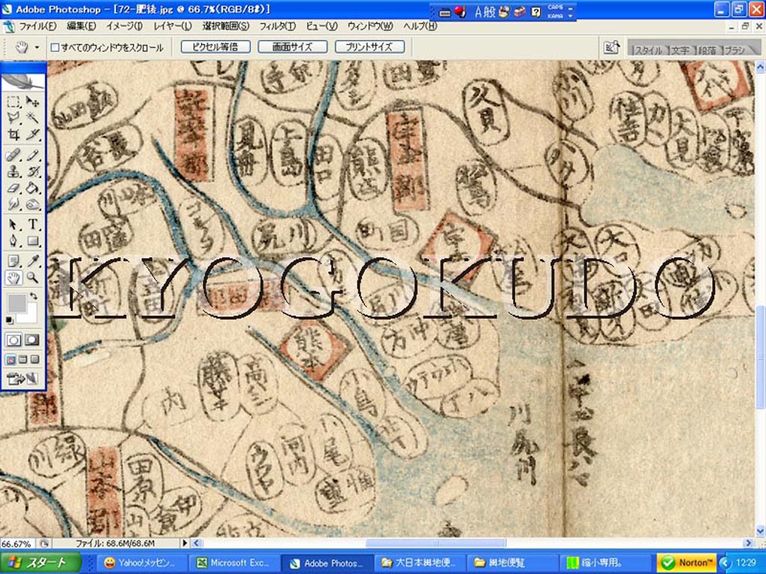Open the フィルタ(T) menu
Viewport: 766px width, 574px height.
(x=278, y=26)
